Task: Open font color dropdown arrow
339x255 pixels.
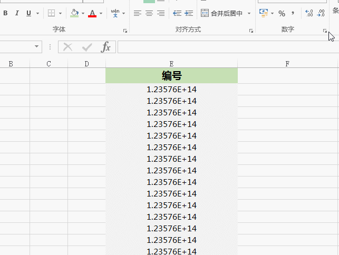Action: [101, 13]
